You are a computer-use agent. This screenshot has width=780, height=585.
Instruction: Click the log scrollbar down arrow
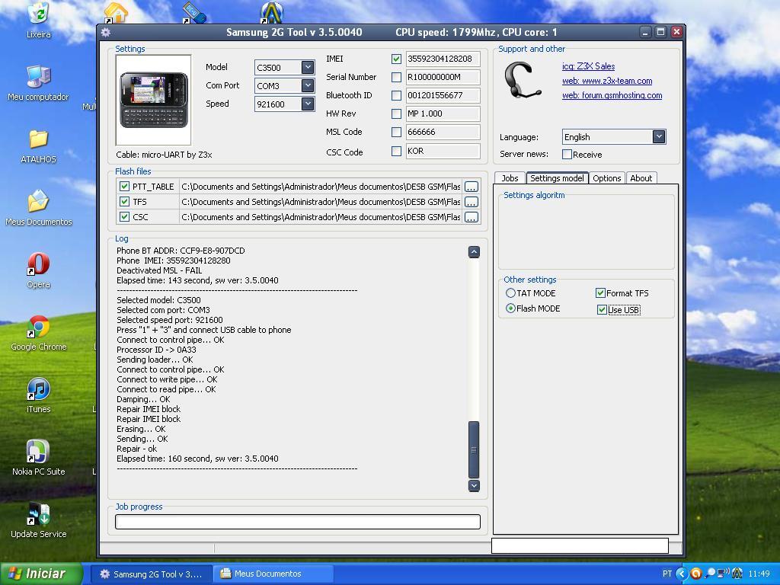tap(474, 485)
